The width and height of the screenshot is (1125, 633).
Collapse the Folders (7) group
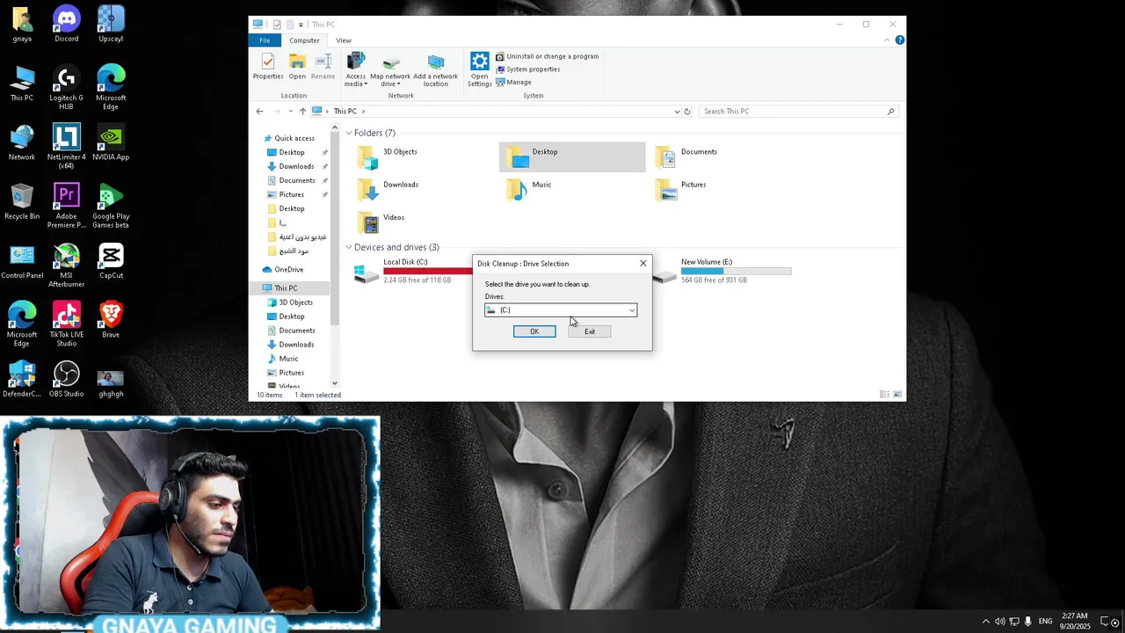tap(349, 133)
